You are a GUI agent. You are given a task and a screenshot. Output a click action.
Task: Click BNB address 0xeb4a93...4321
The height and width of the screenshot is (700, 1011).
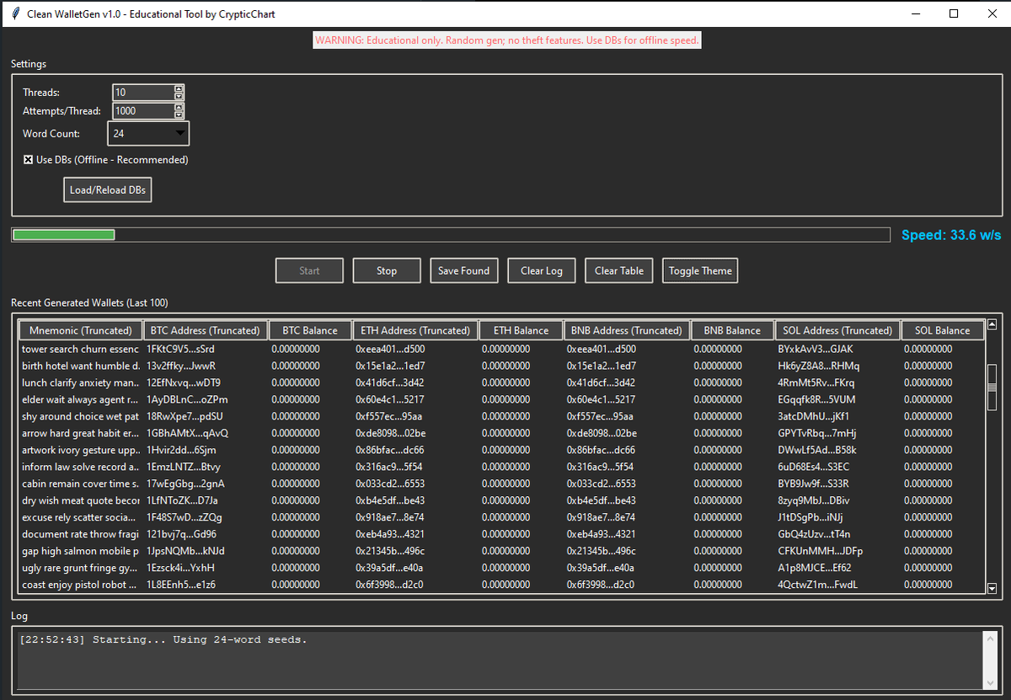[x=602, y=534]
